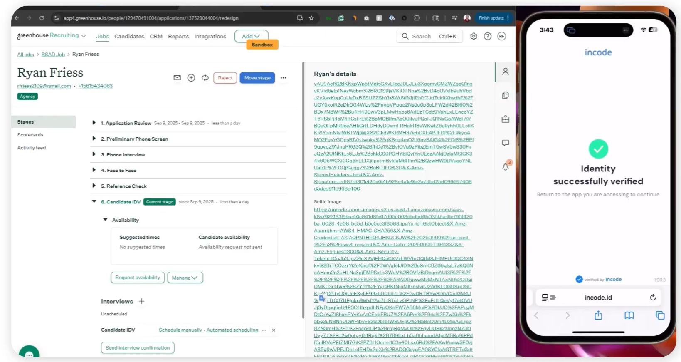Open the documents icon in right sidebar
The image size is (681, 362).
505,95
